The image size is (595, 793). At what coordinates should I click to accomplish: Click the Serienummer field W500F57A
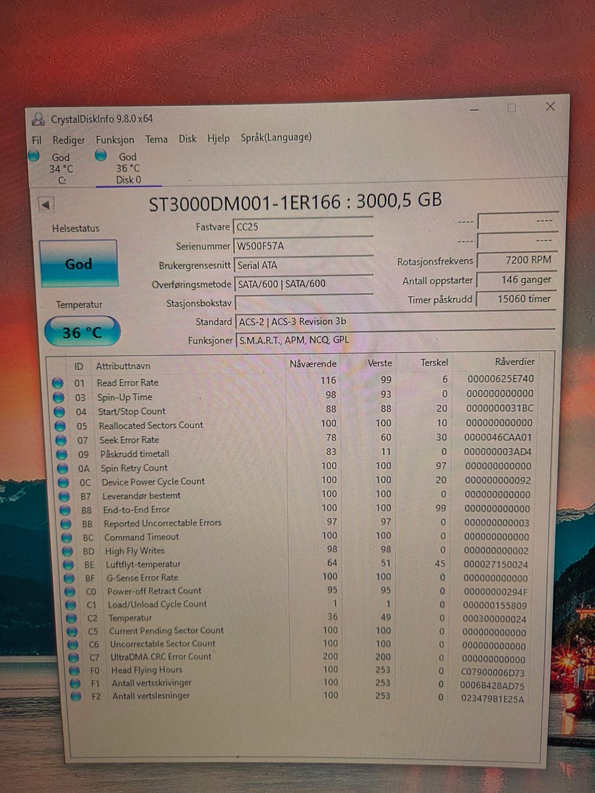tap(303, 246)
